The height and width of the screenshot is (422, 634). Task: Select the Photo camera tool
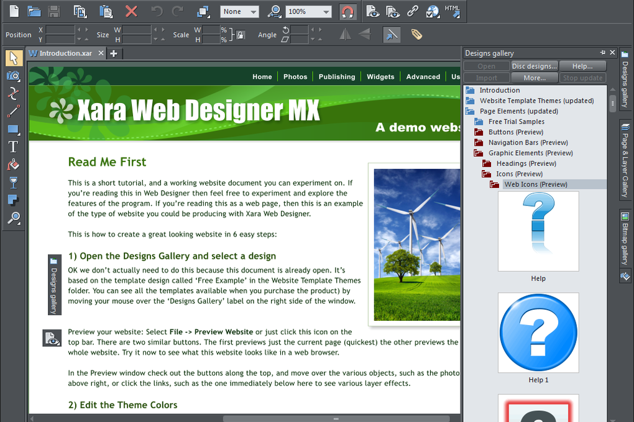pos(13,76)
